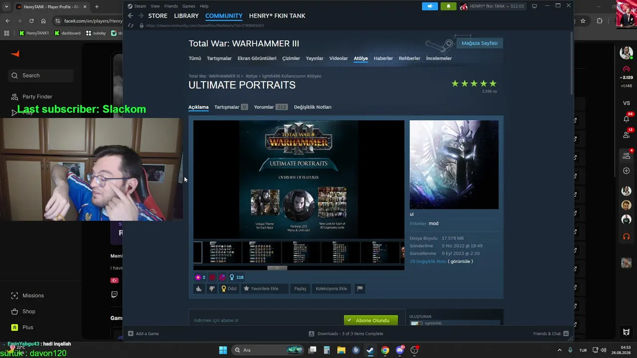
Task: Open the 29 Değişiklik Notu link
Action: coord(428,262)
